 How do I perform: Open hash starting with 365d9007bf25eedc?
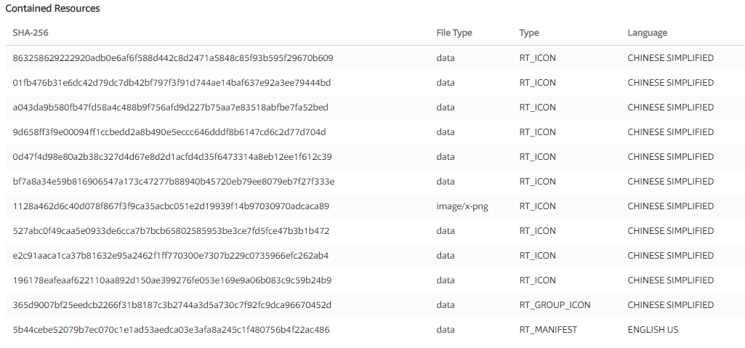click(x=172, y=305)
